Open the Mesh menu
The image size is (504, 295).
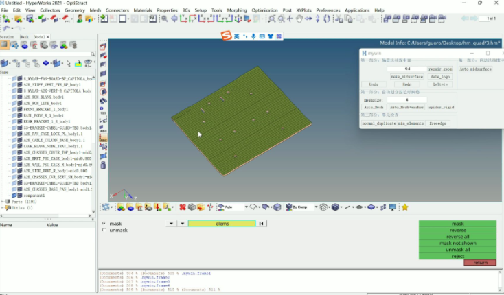click(95, 11)
